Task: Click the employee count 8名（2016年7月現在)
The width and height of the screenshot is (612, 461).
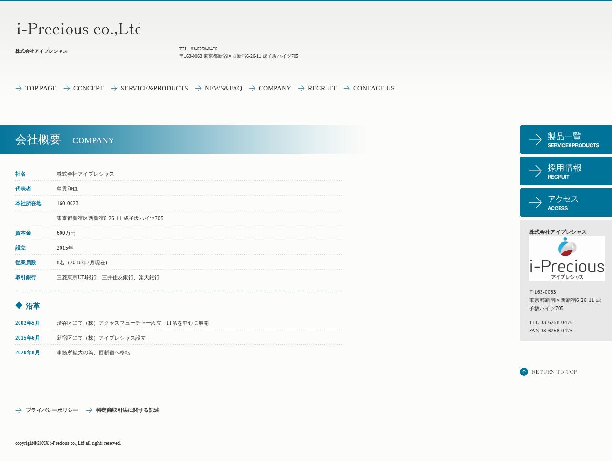Action: point(82,262)
